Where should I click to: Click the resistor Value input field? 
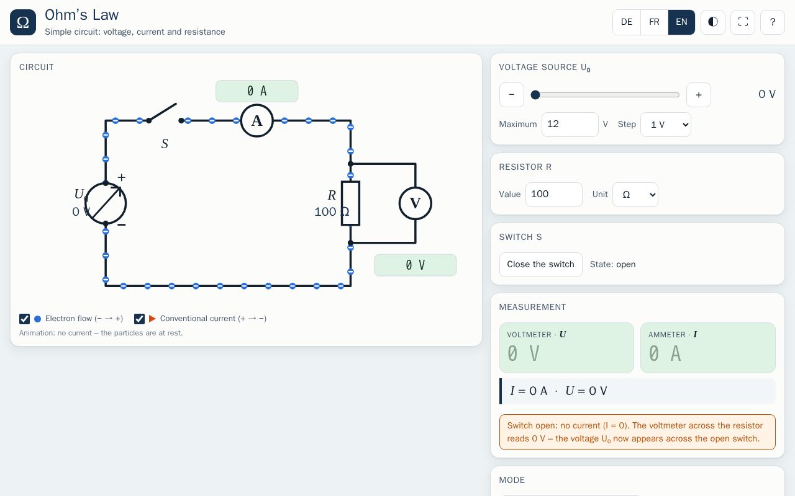(x=554, y=195)
